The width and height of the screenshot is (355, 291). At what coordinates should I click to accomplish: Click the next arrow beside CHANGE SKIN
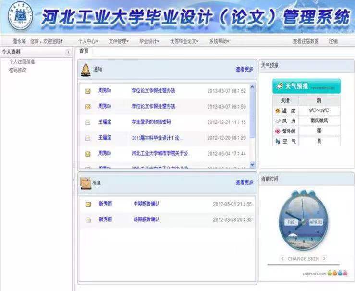tap(324, 259)
